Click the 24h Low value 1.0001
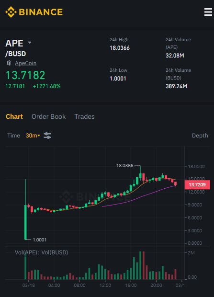 click(x=118, y=79)
